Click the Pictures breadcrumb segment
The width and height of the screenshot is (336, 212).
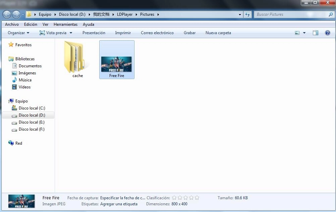tap(147, 14)
